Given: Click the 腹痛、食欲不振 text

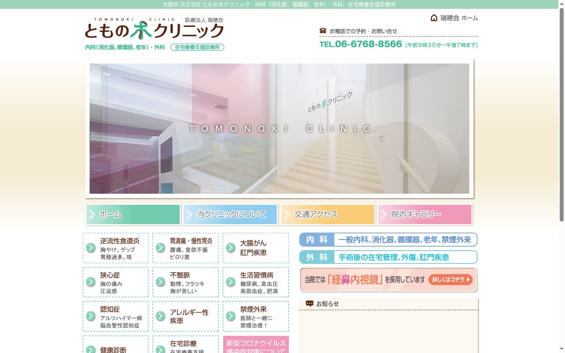Looking at the screenshot, I should pyautogui.click(x=188, y=250).
